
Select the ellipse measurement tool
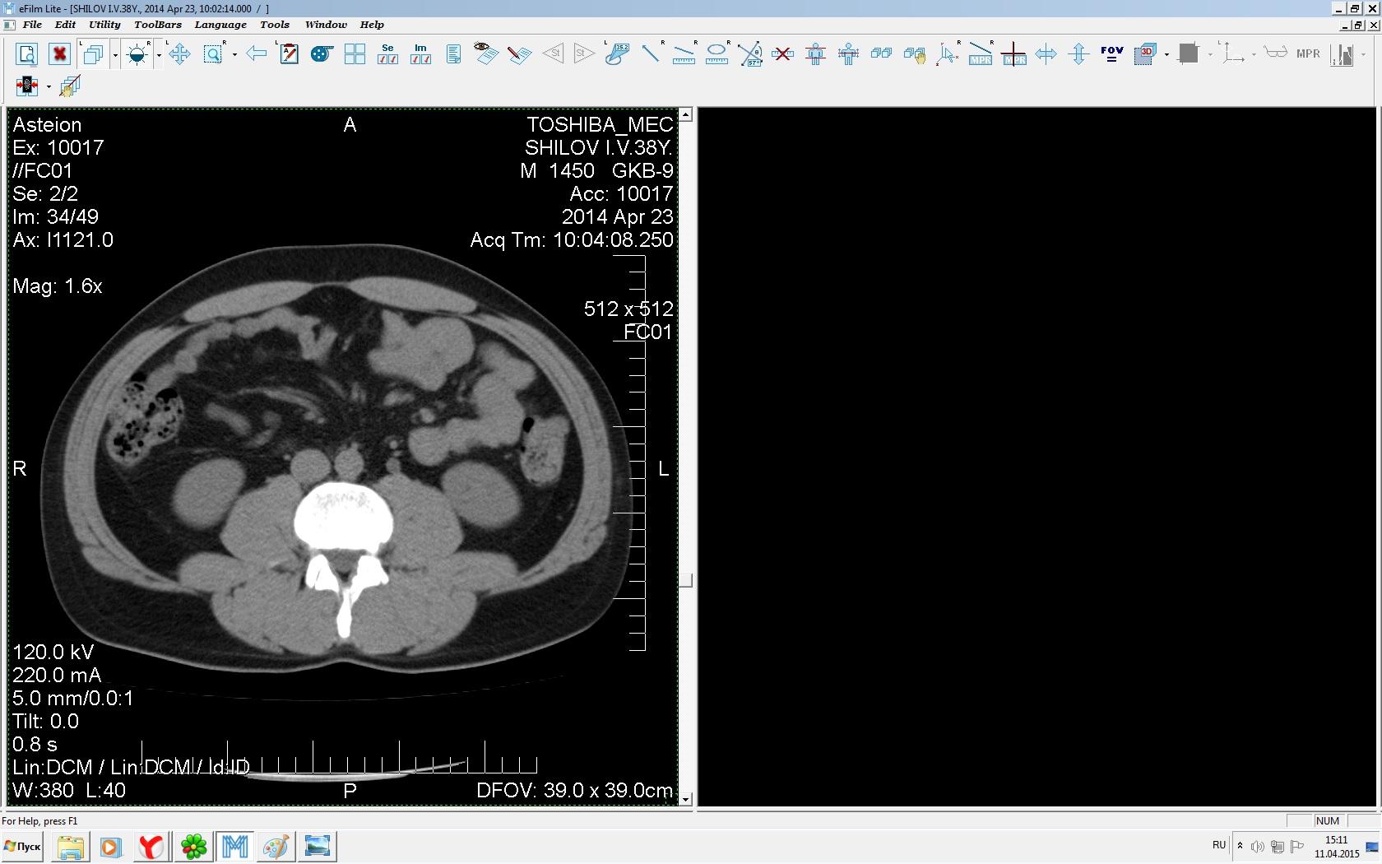click(717, 54)
